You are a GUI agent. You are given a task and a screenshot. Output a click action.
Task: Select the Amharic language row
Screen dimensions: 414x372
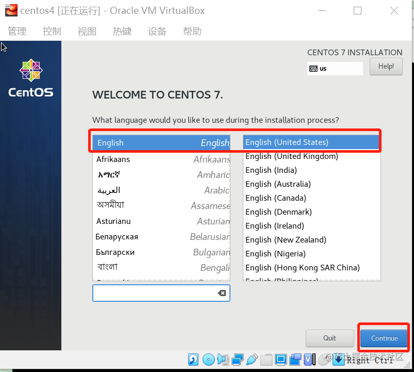pos(161,174)
